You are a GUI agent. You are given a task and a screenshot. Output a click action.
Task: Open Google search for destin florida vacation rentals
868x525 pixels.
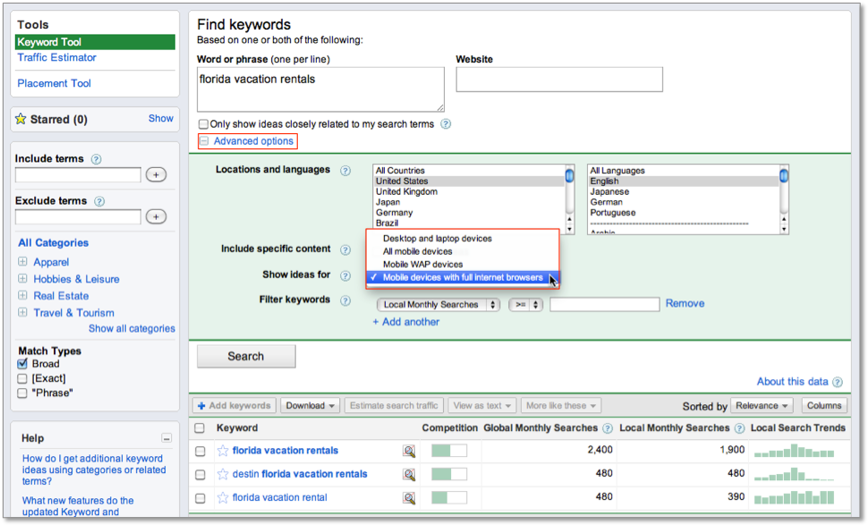coord(409,475)
